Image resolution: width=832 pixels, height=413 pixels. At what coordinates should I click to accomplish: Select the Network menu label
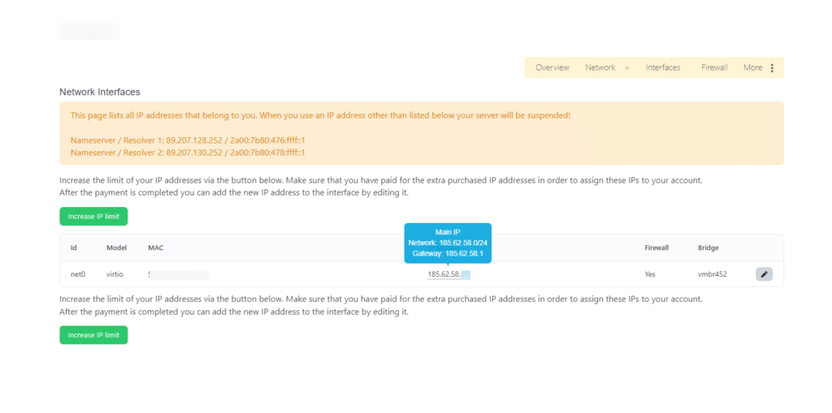point(600,67)
